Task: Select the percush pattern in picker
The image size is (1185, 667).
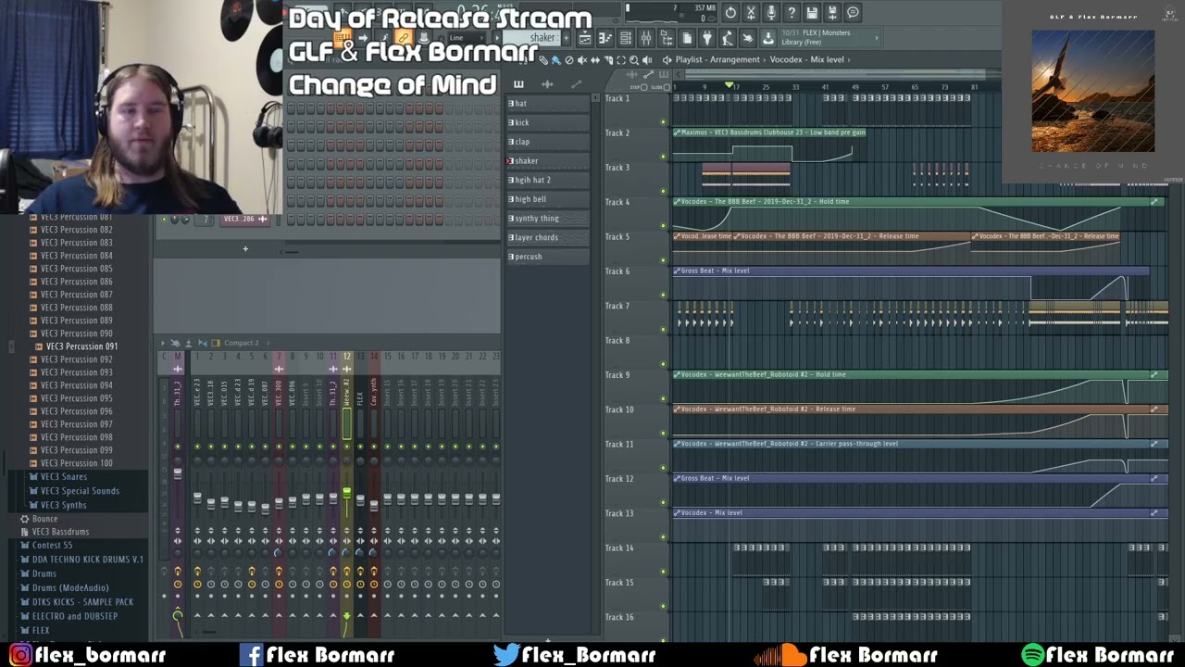Action: [x=548, y=257]
